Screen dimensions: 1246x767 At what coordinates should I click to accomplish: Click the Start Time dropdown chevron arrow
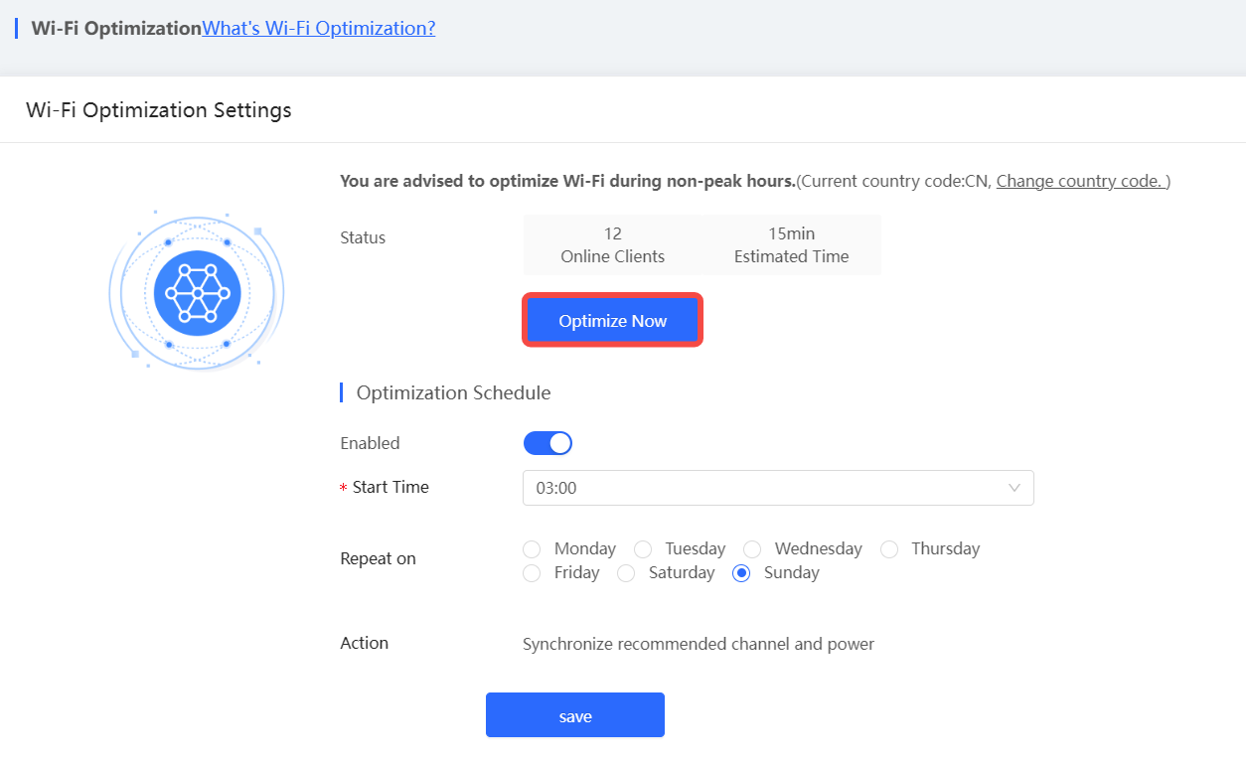tap(1013, 488)
